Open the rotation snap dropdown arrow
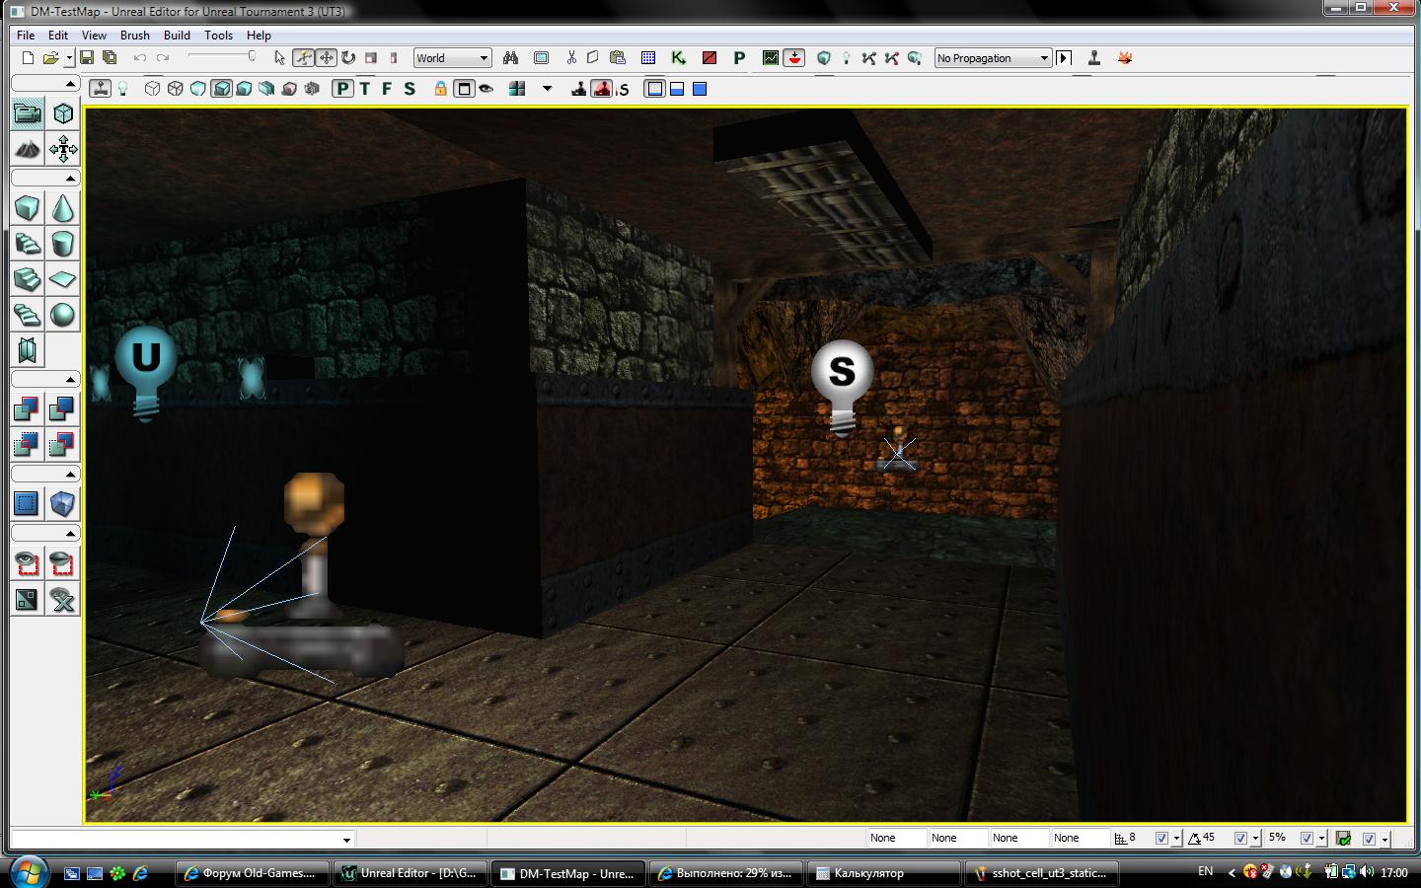This screenshot has height=888, width=1421. 1255,839
